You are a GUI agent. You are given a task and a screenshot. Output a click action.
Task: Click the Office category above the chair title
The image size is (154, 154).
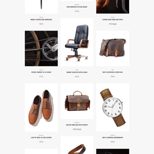click(x=77, y=70)
